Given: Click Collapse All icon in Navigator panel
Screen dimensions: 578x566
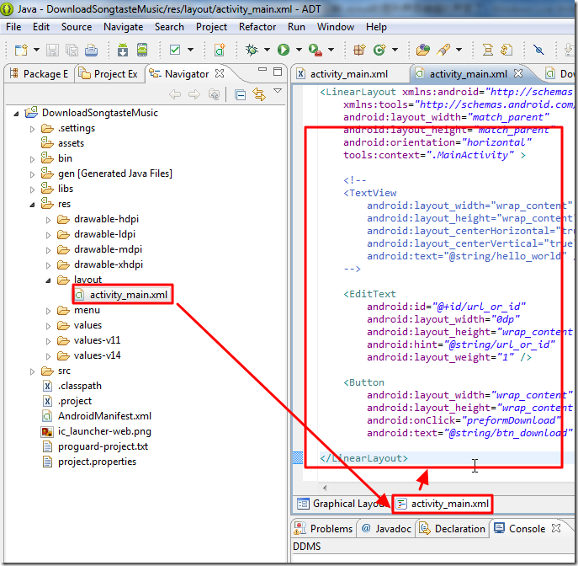Looking at the screenshot, I should 241,94.
